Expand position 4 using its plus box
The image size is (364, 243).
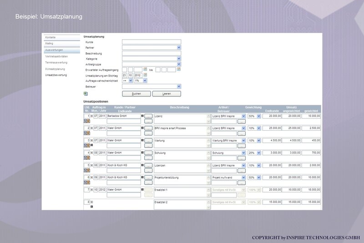92,153
